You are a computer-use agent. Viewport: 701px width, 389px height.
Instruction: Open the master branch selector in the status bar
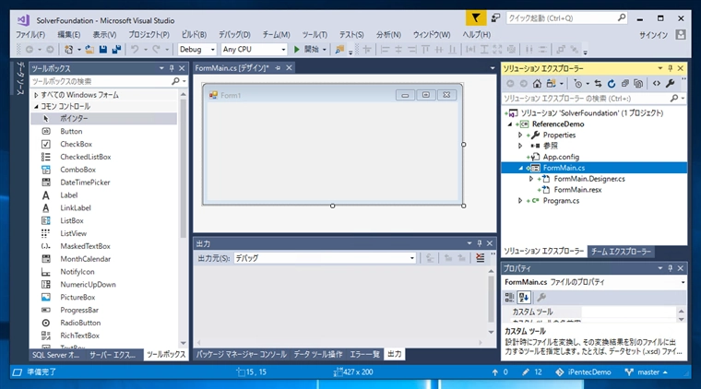click(646, 372)
